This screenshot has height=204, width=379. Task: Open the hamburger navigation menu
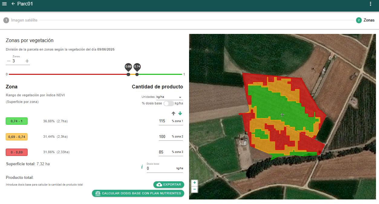[4, 4]
